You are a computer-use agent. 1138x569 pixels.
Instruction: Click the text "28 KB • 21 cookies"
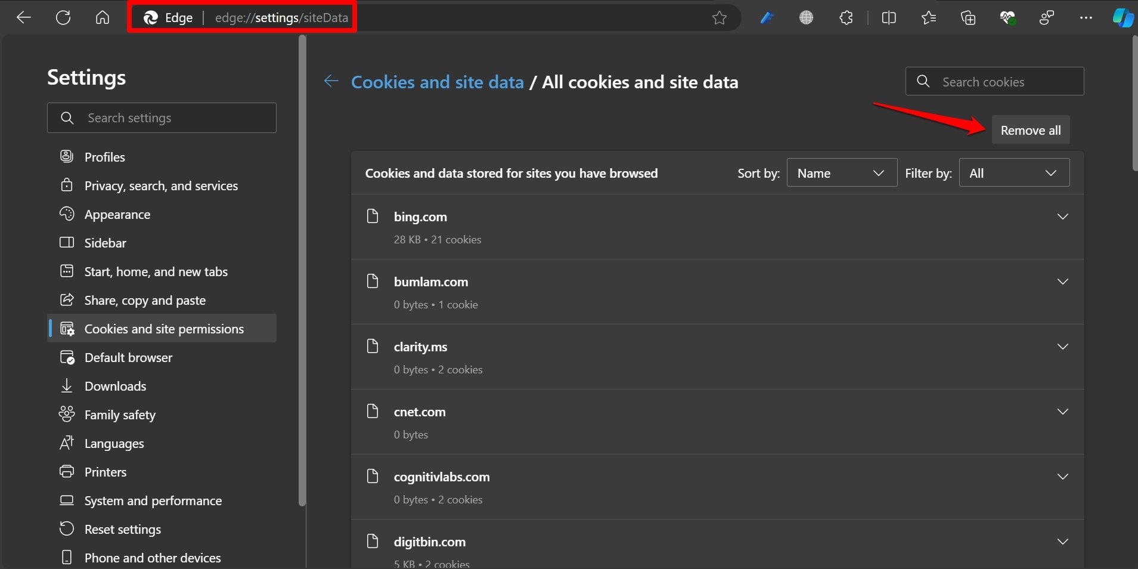(x=437, y=240)
